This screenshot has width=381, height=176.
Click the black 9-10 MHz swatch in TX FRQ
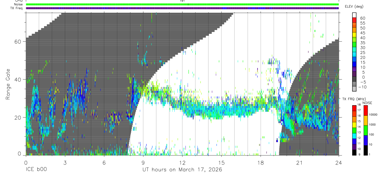point(354,152)
